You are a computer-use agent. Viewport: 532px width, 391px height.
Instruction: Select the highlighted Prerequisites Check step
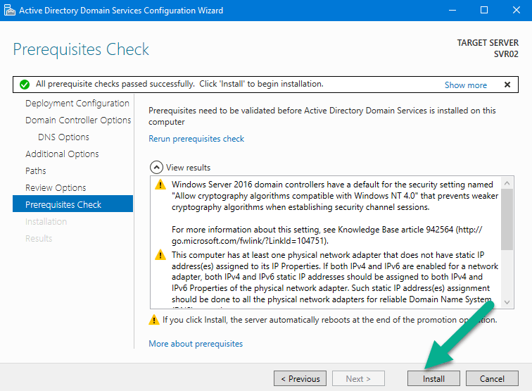tap(72, 204)
